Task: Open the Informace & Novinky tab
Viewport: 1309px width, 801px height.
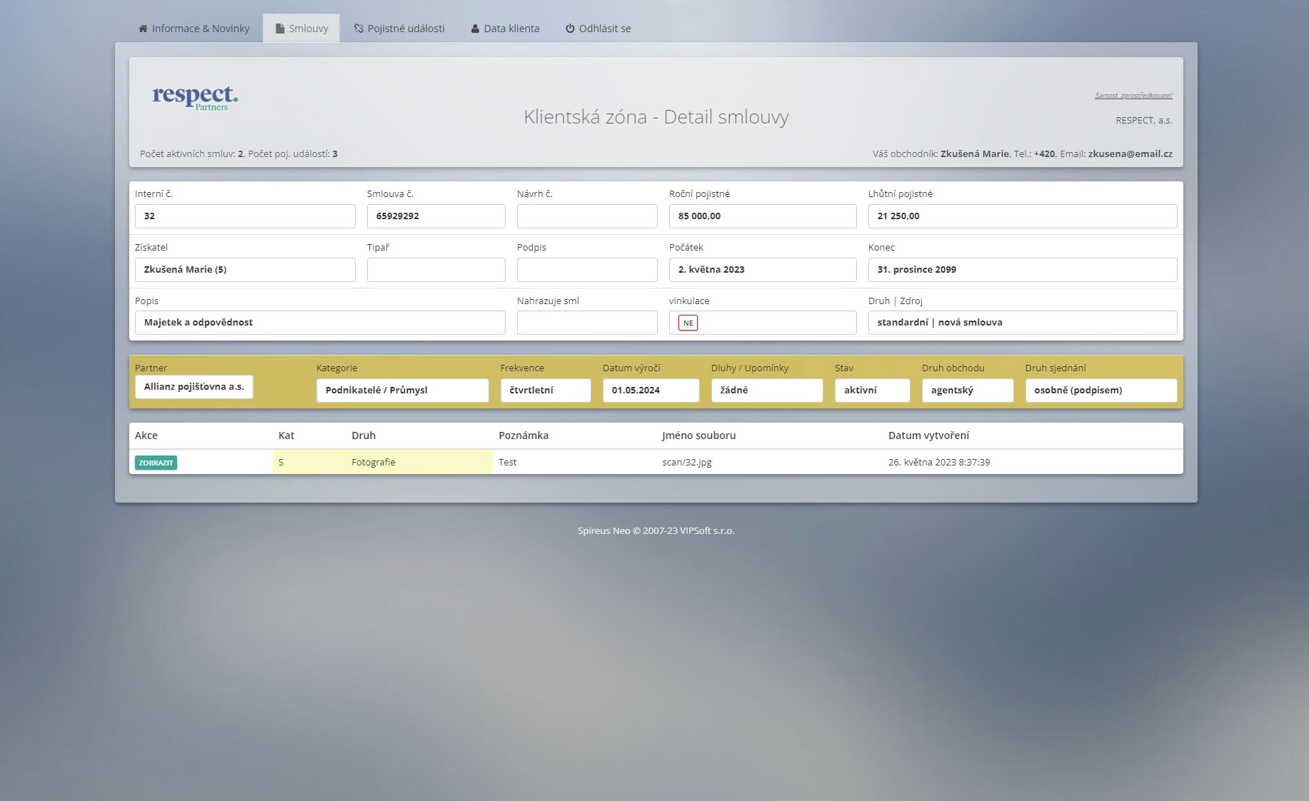Action: (200, 29)
